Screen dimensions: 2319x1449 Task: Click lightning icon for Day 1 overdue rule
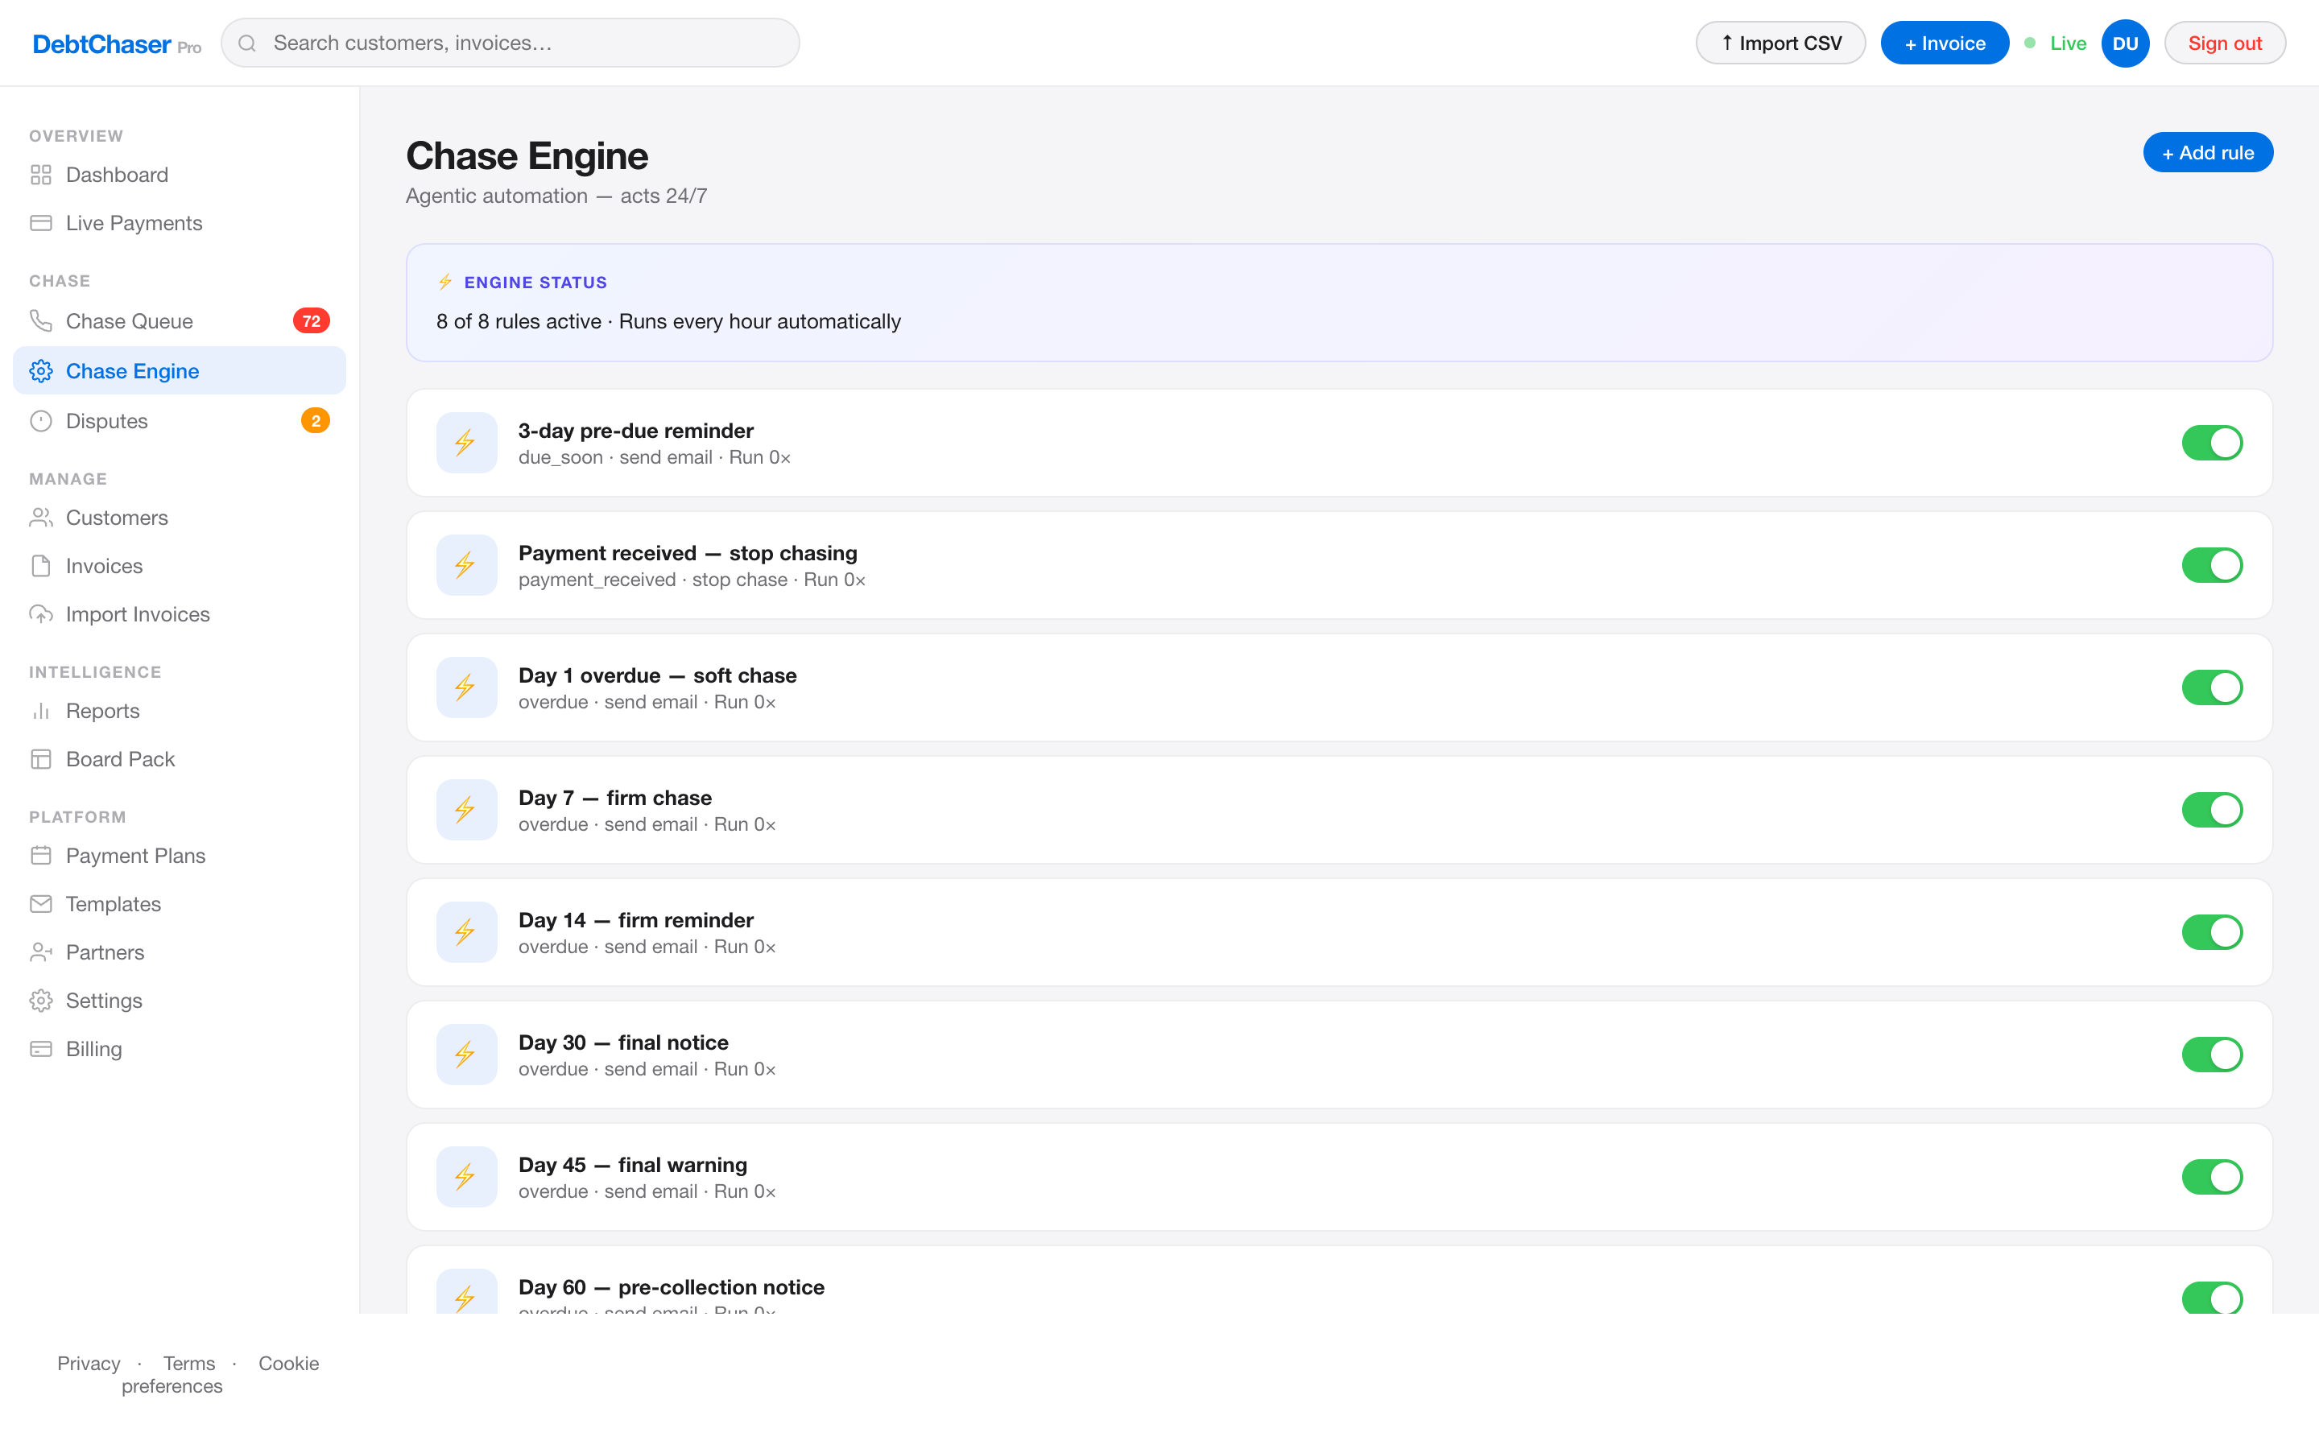pos(467,687)
